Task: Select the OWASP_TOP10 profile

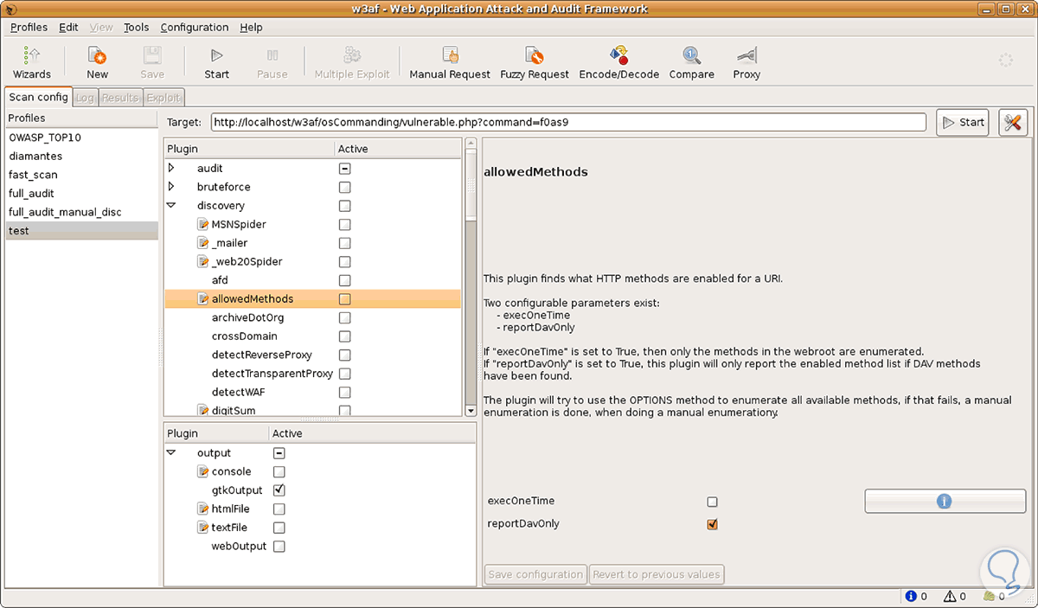Action: [x=82, y=138]
